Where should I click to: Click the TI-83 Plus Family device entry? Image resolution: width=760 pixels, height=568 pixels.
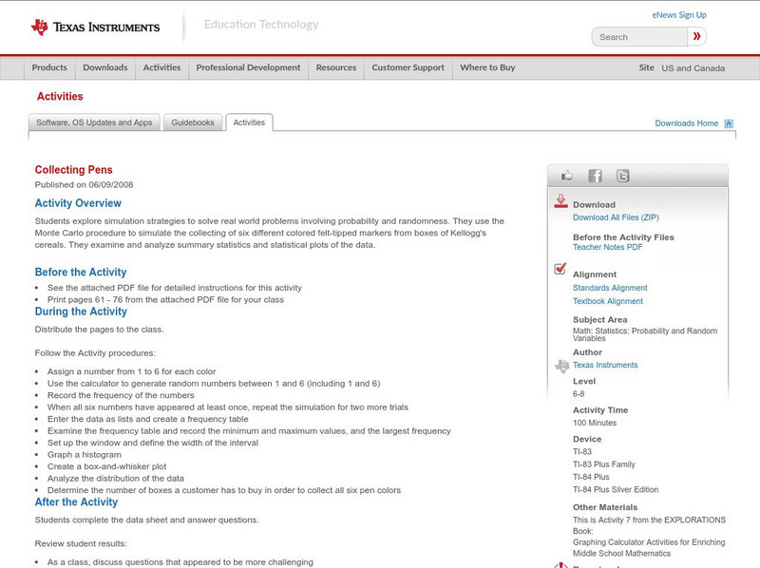click(x=604, y=464)
